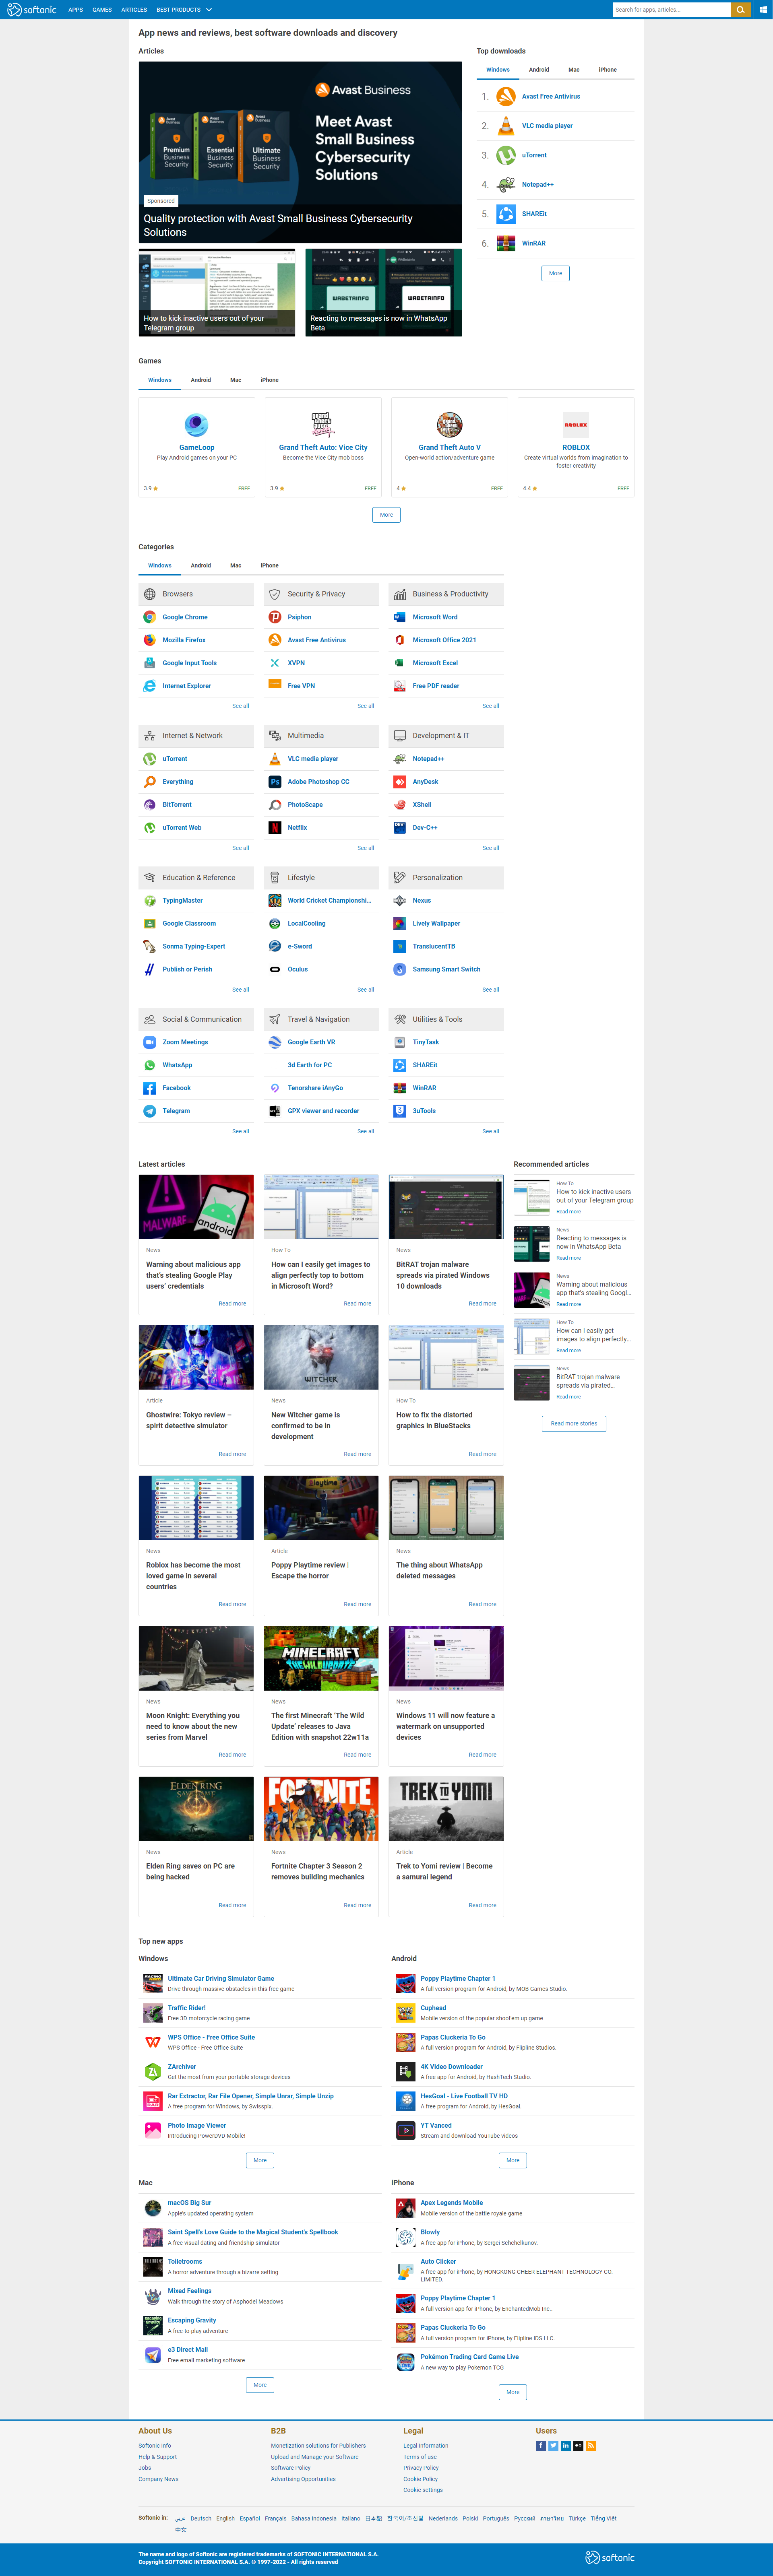Click GameLoop game icon
This screenshot has height=2576, width=773.
point(197,424)
